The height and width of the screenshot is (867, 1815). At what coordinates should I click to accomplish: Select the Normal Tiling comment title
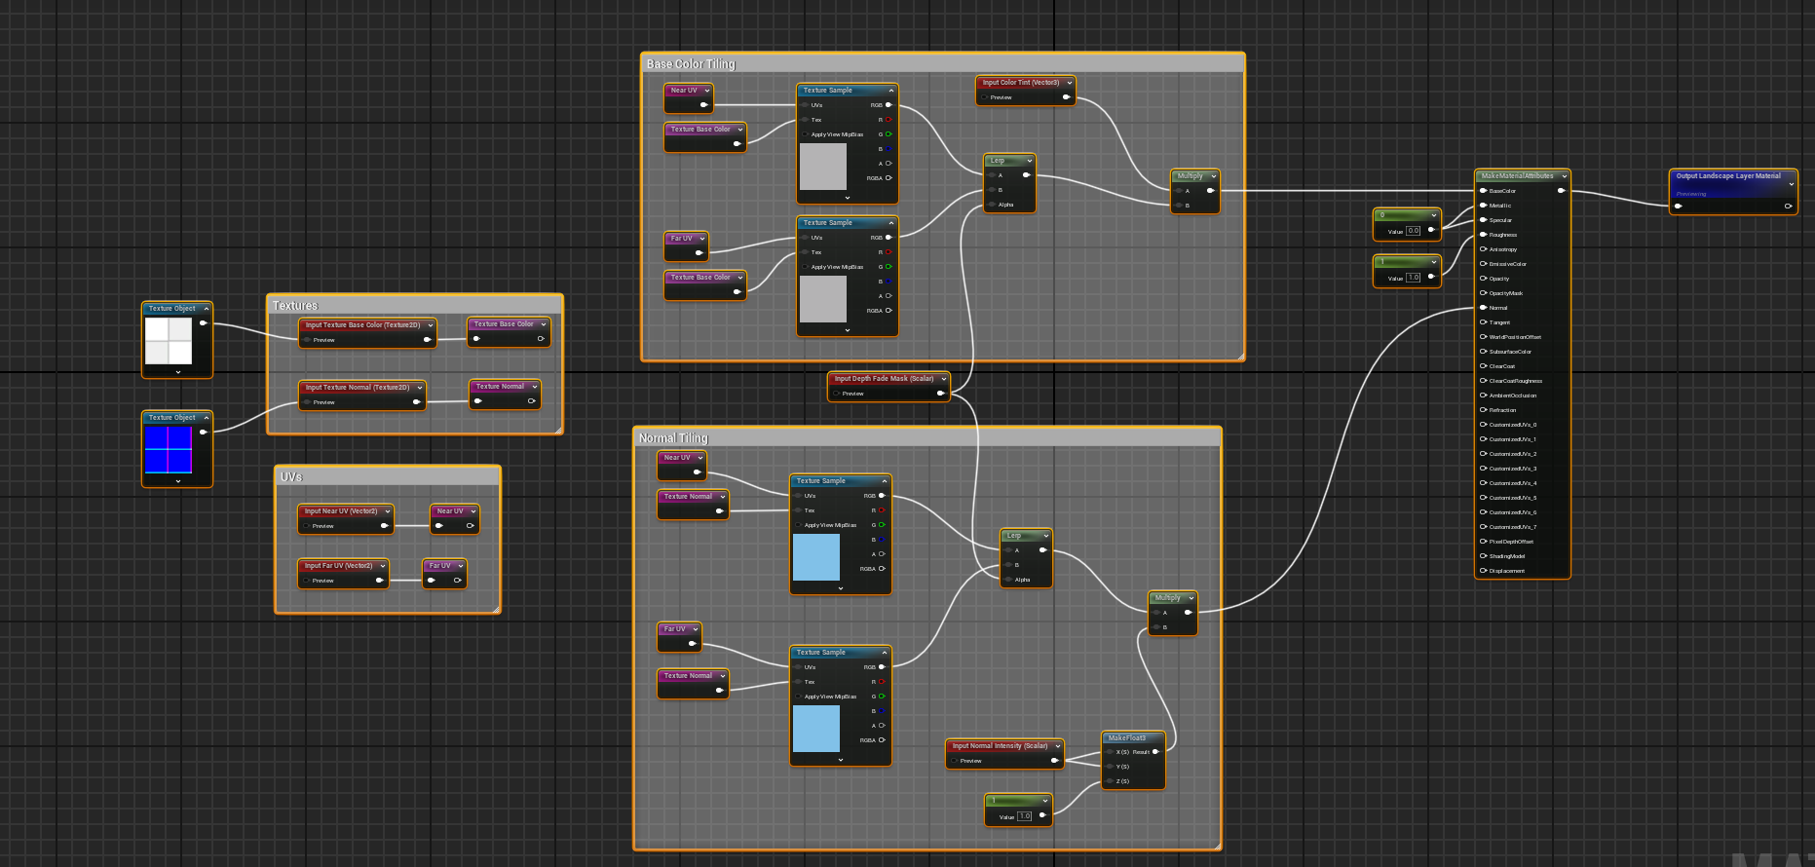pos(673,438)
